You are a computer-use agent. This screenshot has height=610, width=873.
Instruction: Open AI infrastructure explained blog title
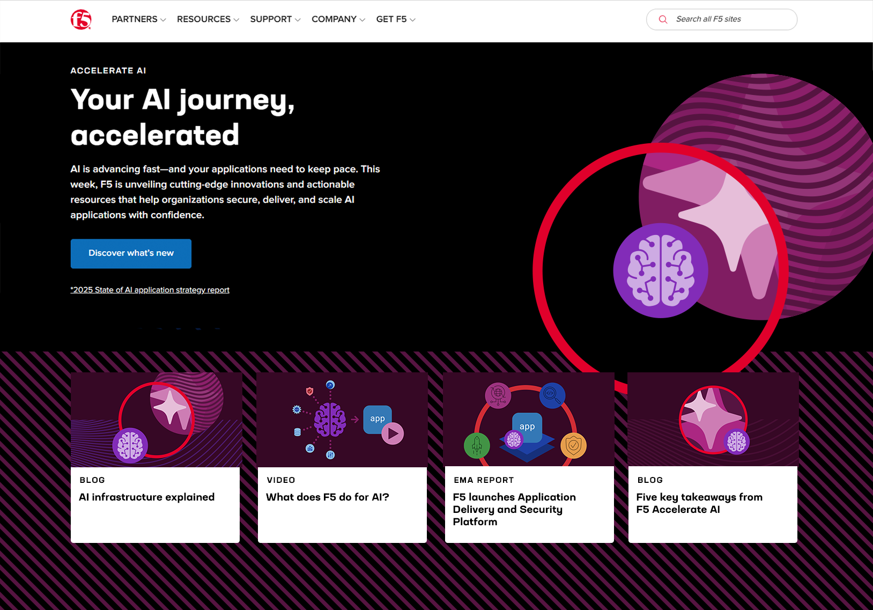coord(147,497)
